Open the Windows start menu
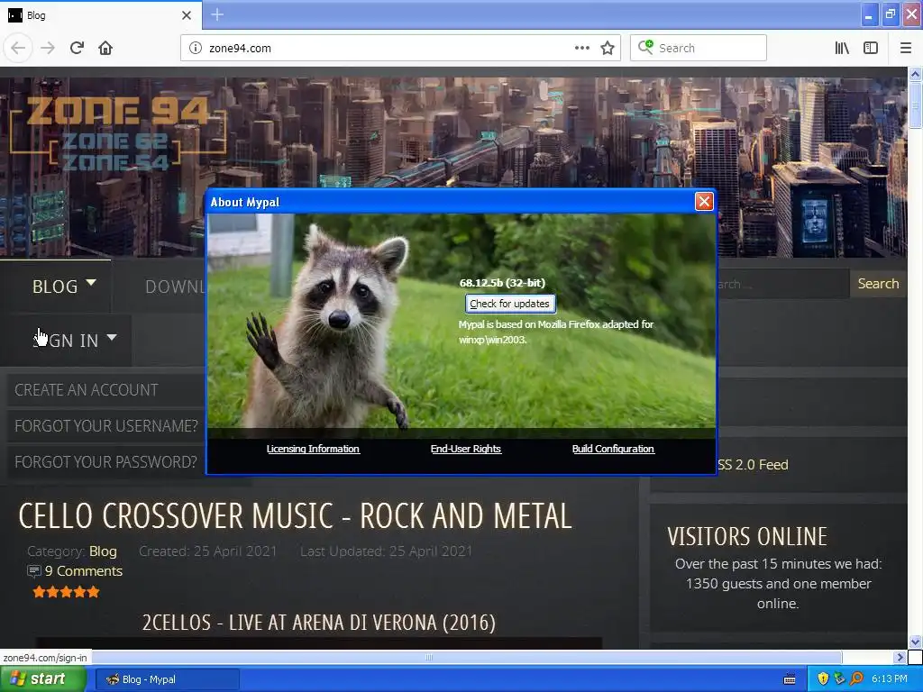The image size is (923, 692). click(42, 679)
